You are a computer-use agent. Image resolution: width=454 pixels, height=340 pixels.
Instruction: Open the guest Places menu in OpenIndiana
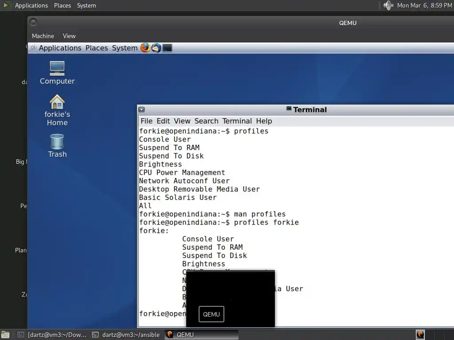pos(96,48)
